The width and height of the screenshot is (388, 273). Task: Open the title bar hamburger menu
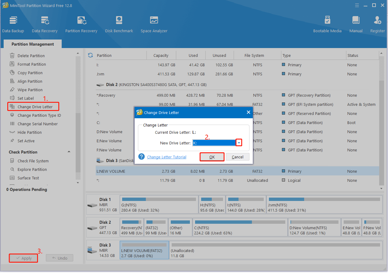pos(357,5)
